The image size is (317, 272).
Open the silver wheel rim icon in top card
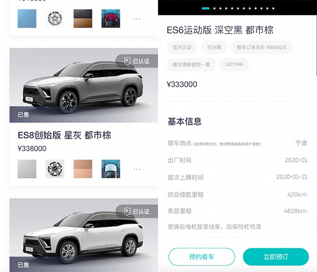pyautogui.click(x=55, y=19)
